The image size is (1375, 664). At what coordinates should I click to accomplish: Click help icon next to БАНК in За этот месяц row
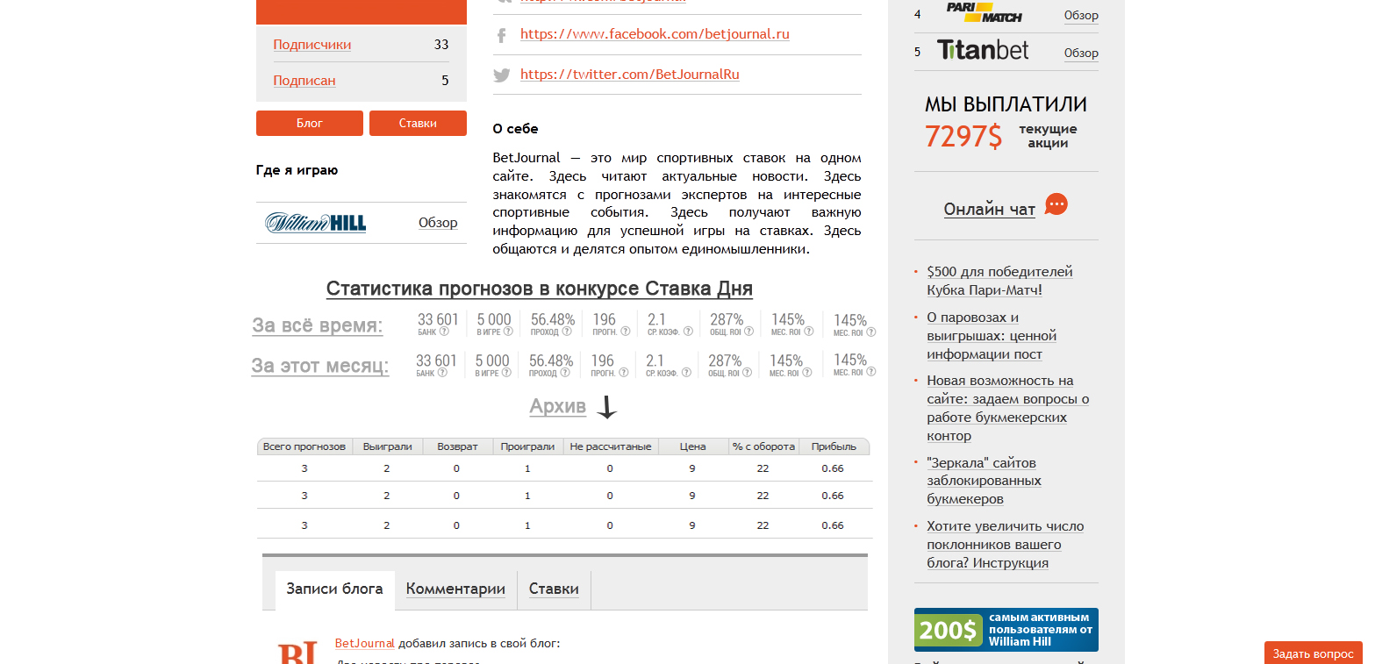(x=442, y=372)
